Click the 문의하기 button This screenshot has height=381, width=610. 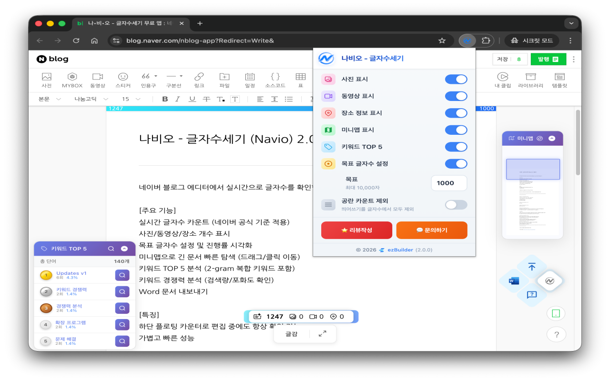click(432, 230)
